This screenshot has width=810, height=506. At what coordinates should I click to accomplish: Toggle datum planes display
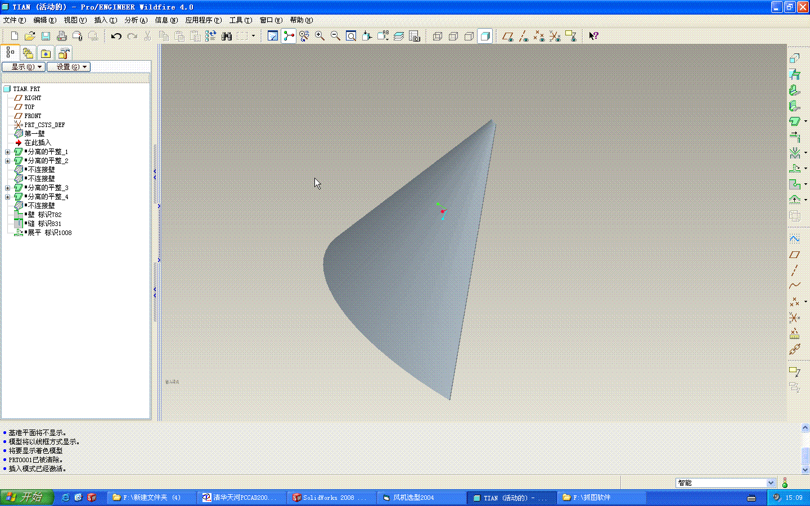(x=507, y=36)
